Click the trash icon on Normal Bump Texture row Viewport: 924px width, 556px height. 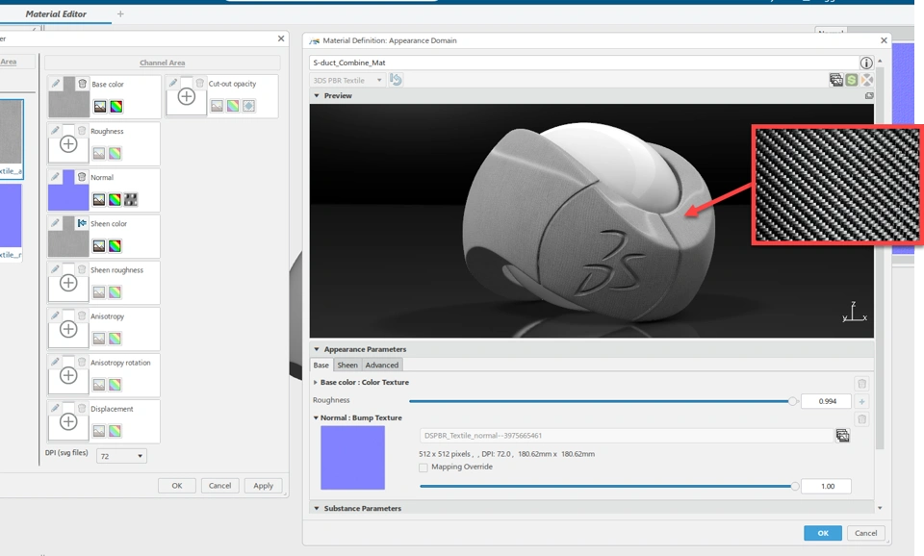[x=861, y=419]
